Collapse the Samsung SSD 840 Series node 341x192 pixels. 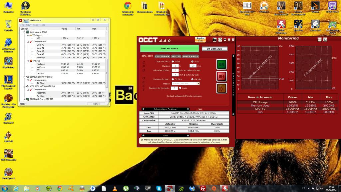pos(24,77)
